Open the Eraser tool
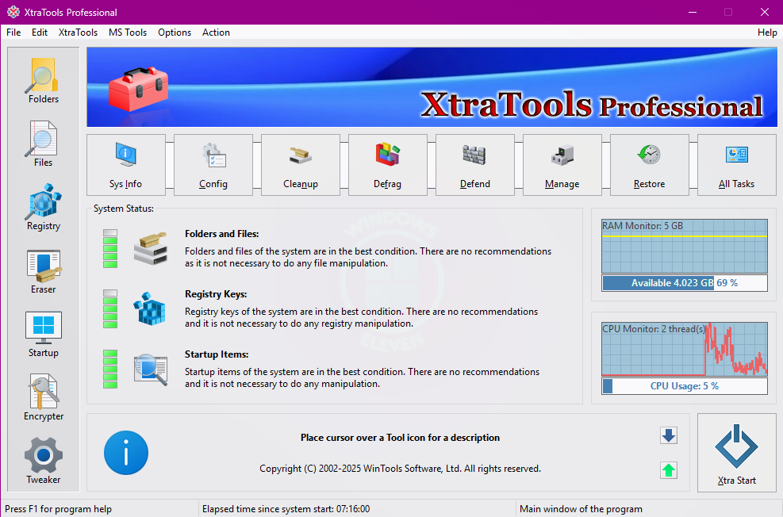 tap(44, 271)
